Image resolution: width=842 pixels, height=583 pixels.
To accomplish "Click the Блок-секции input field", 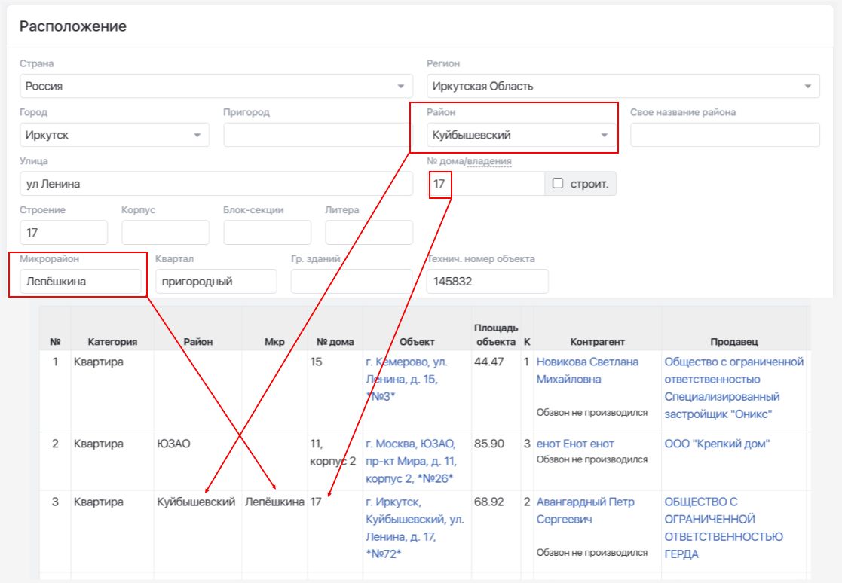I will [267, 232].
